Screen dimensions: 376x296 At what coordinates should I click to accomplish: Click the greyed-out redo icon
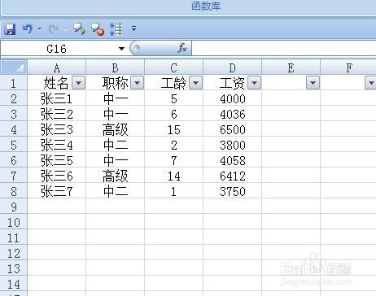coord(54,28)
